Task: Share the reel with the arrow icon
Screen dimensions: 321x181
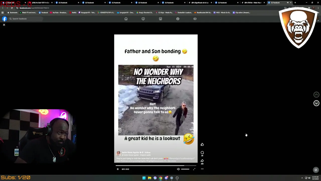Action: (202, 161)
